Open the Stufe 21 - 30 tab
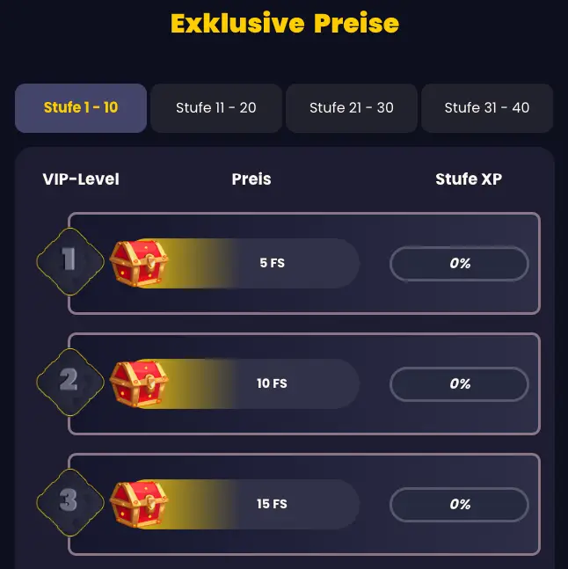Image resolution: width=568 pixels, height=569 pixels. [x=352, y=108]
